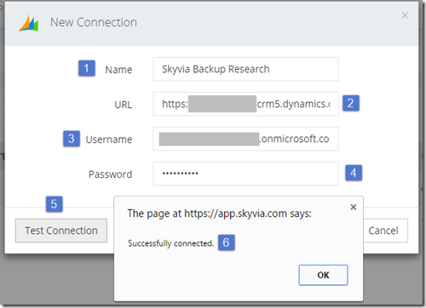Click the Password field
426x308 pixels.
point(245,174)
